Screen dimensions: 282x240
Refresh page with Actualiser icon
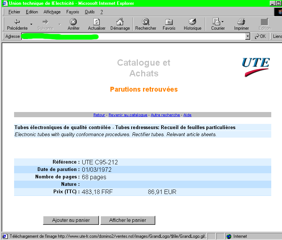coord(96,22)
